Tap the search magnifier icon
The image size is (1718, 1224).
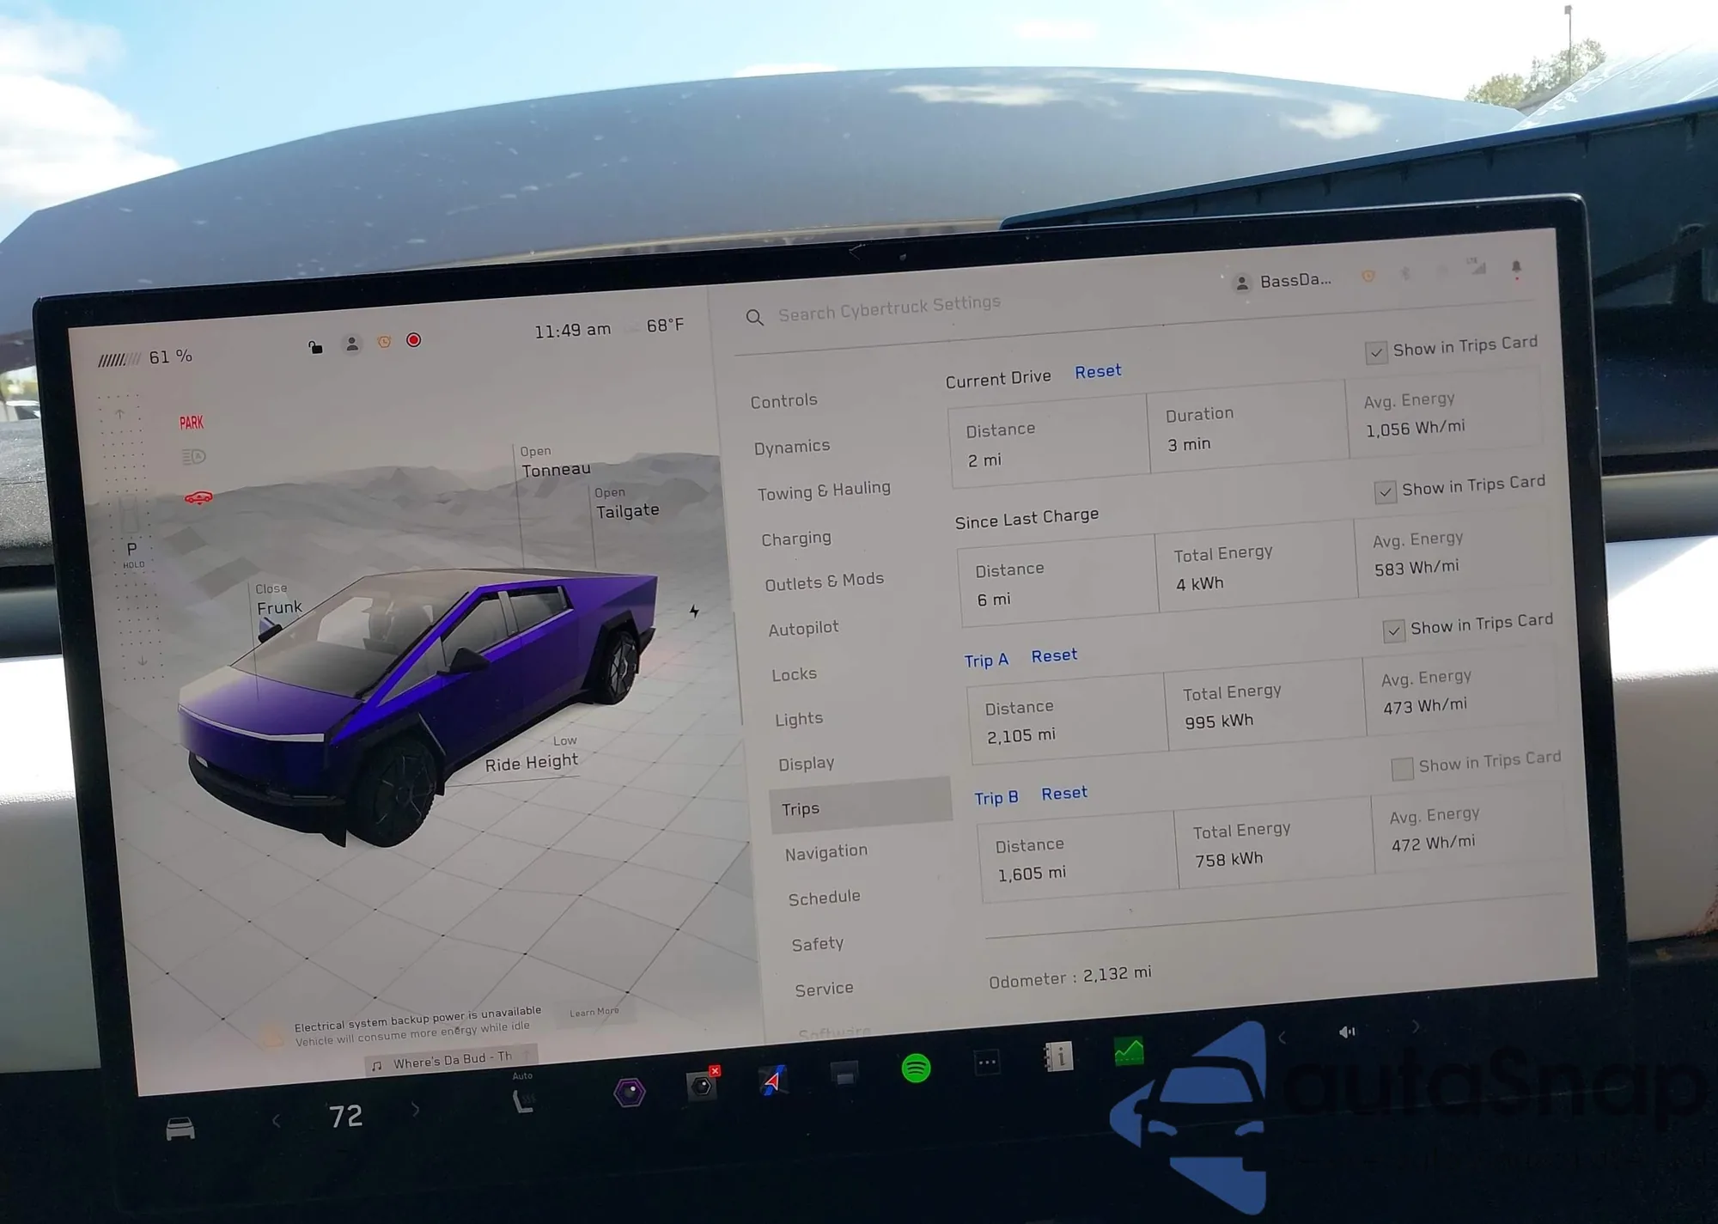coord(754,318)
